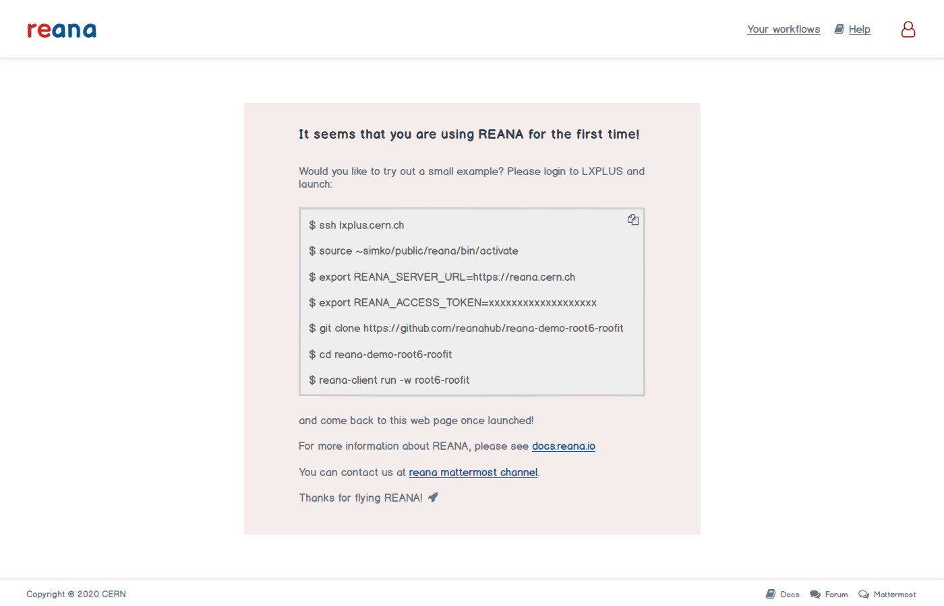Click the rocket emoji after 'Thanks for flying REANA!'
Image resolution: width=944 pixels, height=606 pixels.
[x=432, y=497]
